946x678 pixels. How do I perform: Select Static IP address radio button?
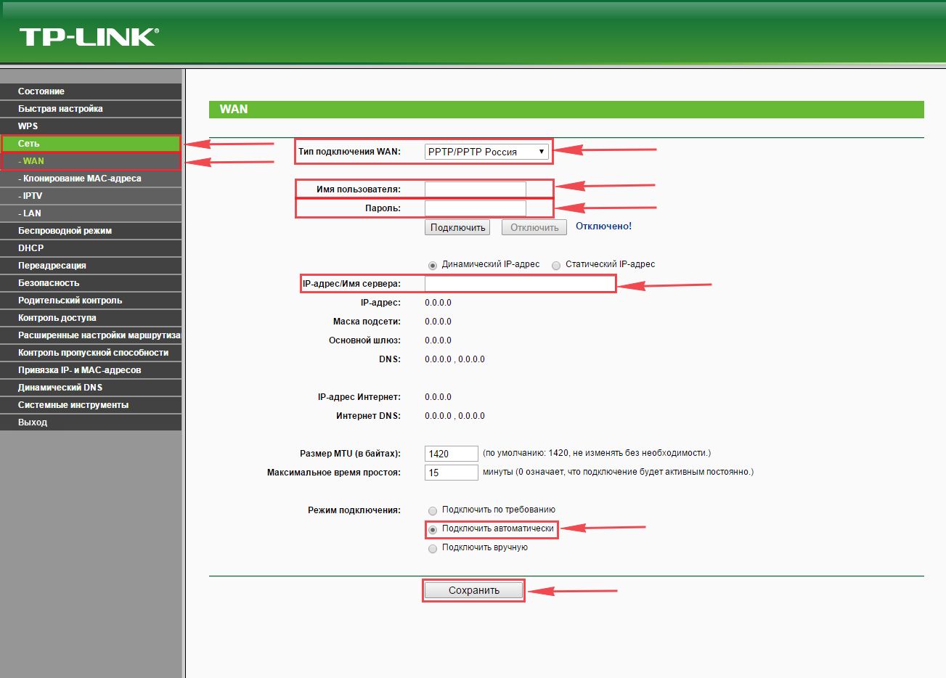tap(556, 265)
